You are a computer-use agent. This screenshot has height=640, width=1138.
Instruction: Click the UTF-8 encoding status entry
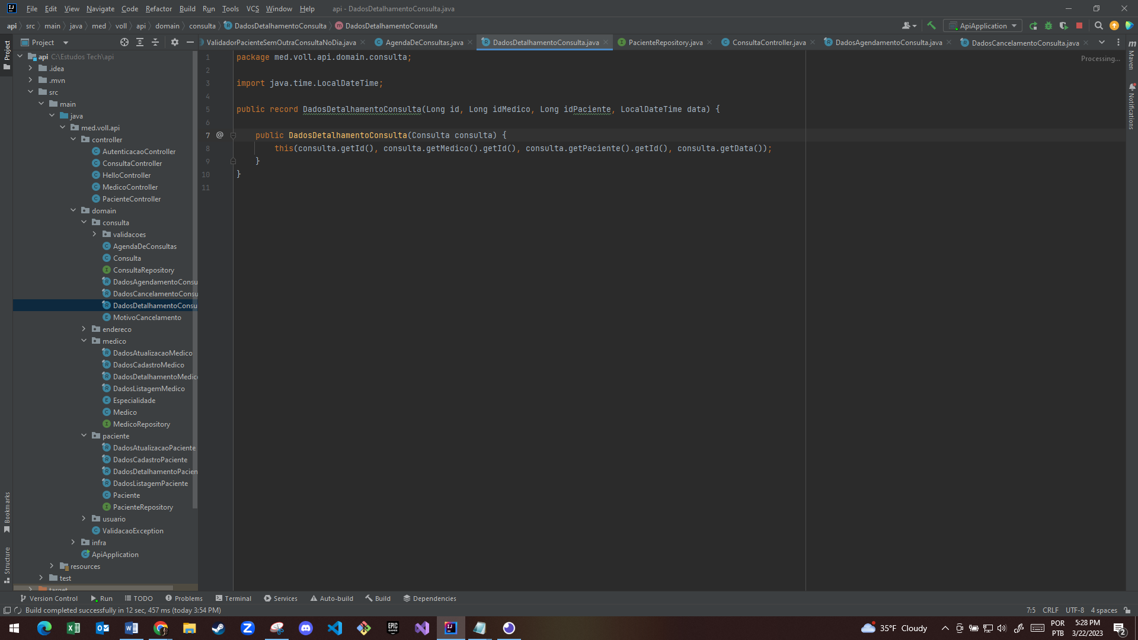pos(1075,610)
